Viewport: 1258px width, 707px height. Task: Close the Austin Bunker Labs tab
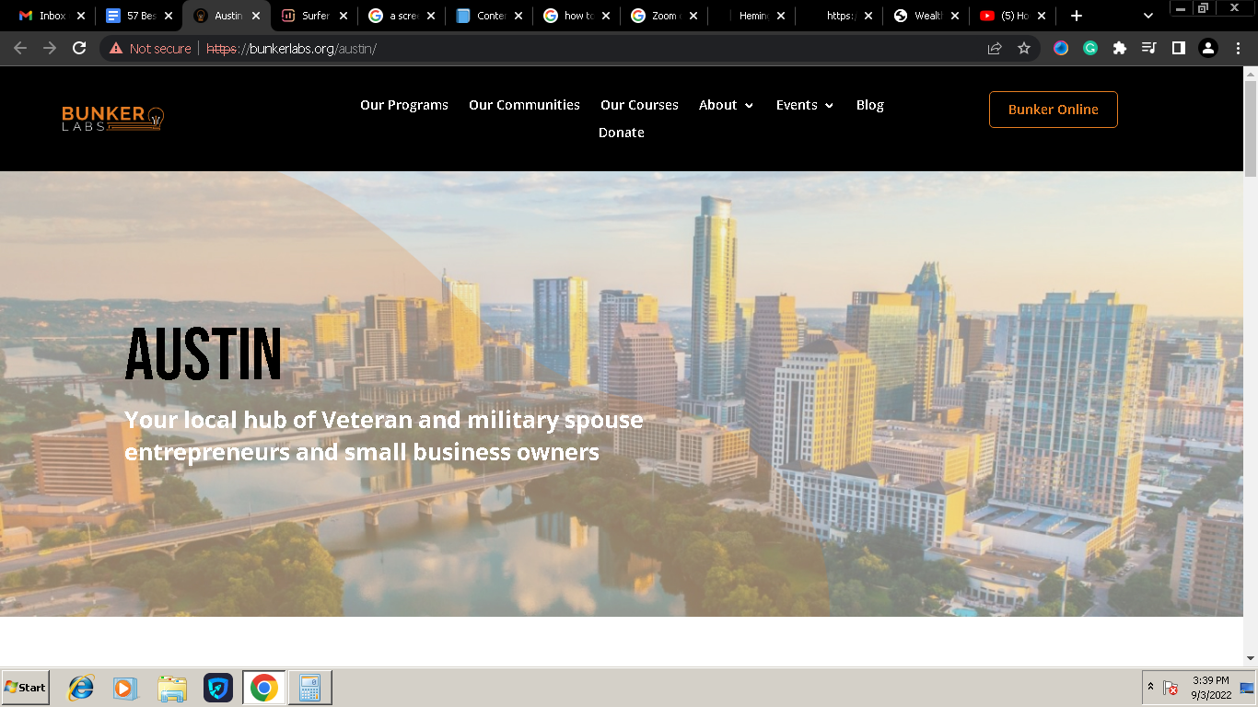coord(256,16)
